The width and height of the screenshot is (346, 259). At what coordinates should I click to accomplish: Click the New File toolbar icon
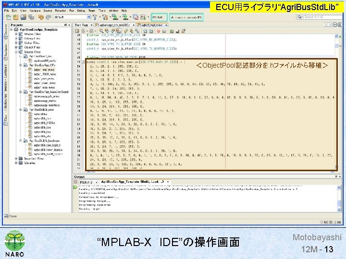click(x=9, y=17)
